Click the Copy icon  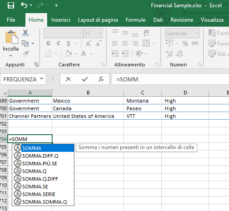coord(25,43)
